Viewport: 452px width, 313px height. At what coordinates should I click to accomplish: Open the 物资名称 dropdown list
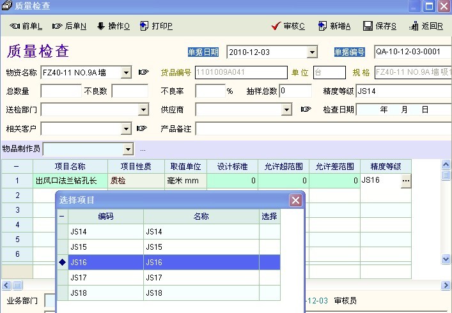(126, 73)
